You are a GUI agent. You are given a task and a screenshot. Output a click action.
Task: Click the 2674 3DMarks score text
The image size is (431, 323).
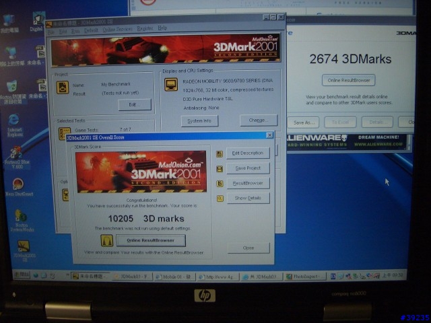click(x=350, y=59)
